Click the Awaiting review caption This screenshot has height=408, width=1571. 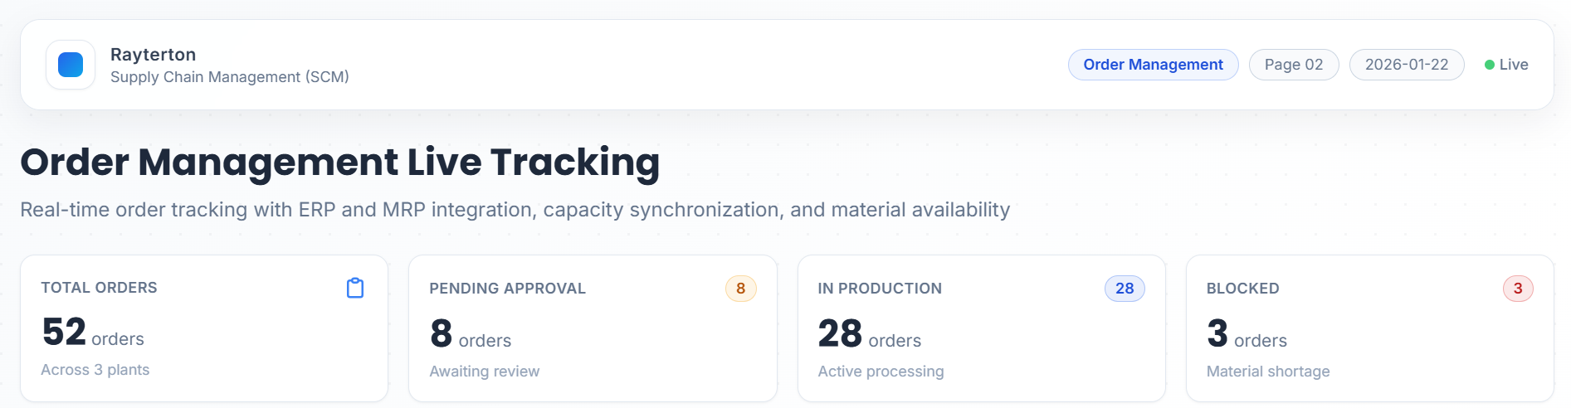(485, 372)
